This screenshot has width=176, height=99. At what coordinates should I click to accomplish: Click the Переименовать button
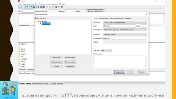pyautogui.click(x=70, y=62)
